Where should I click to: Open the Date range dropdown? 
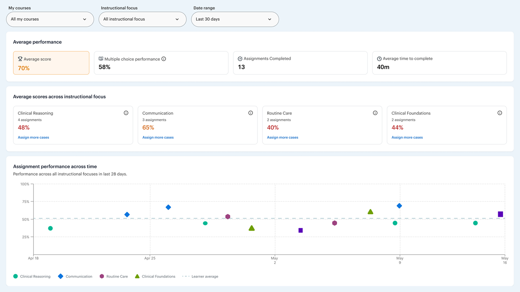(x=235, y=19)
